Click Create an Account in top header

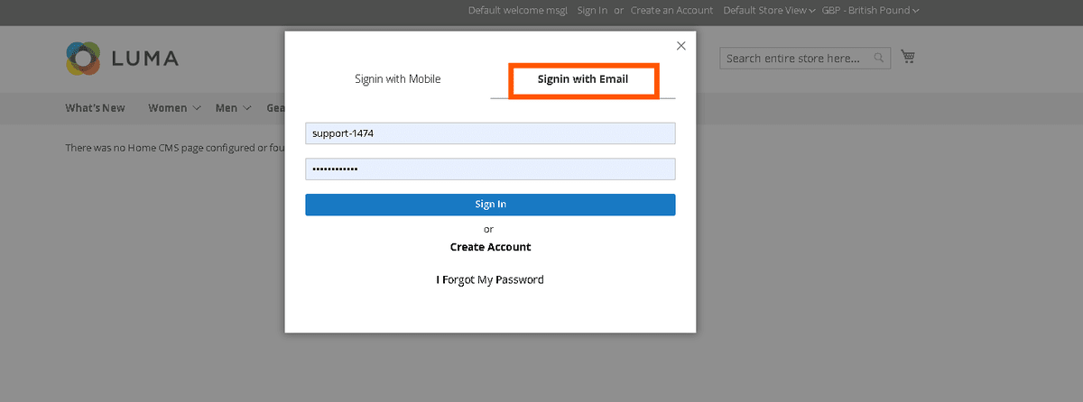tap(671, 11)
